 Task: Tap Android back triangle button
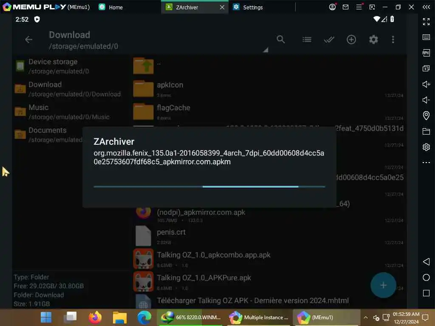[x=426, y=261]
